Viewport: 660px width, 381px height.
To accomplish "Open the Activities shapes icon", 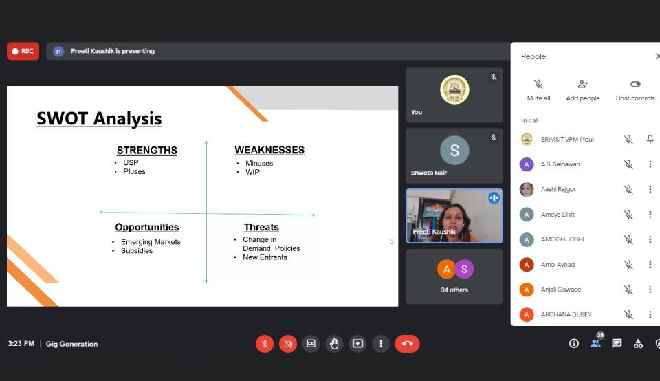I will coord(638,344).
